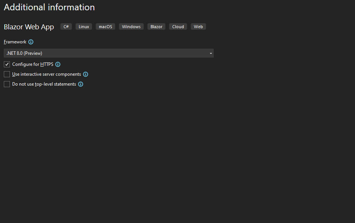Click the underlined Framework label
The image size is (355, 223).
click(14, 42)
